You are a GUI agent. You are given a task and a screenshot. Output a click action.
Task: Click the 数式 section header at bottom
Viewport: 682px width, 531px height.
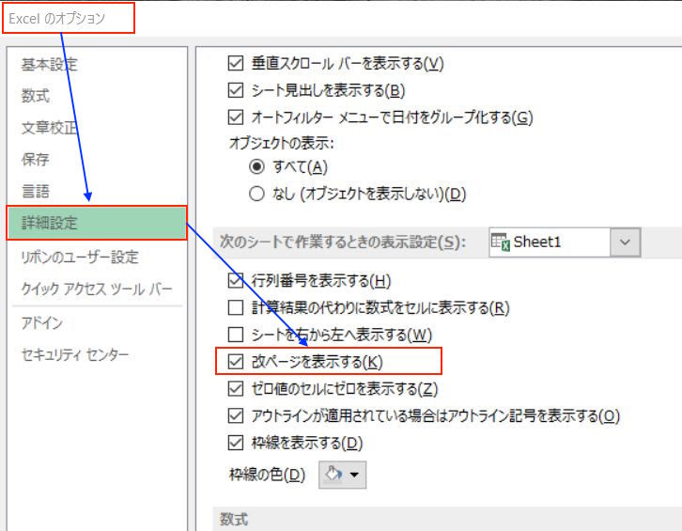234,519
